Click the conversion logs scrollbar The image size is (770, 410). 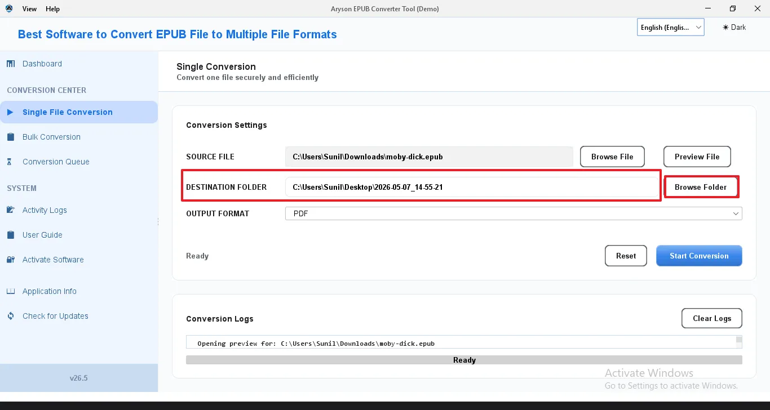coord(739,342)
